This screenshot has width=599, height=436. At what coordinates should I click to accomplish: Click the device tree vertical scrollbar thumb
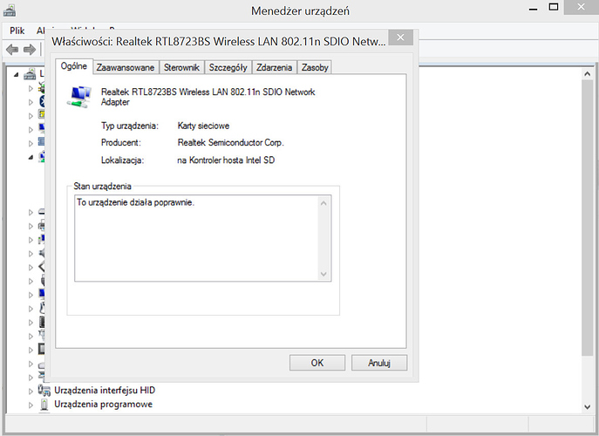pos(587,218)
